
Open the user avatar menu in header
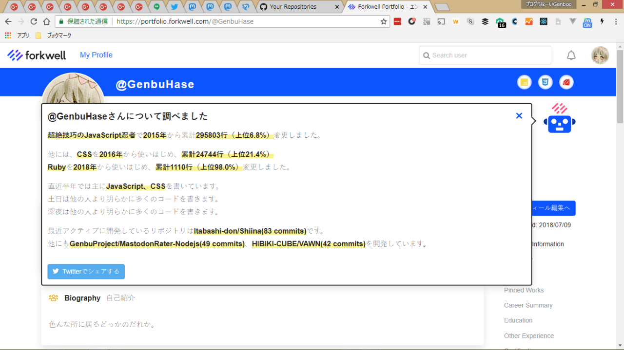600,55
